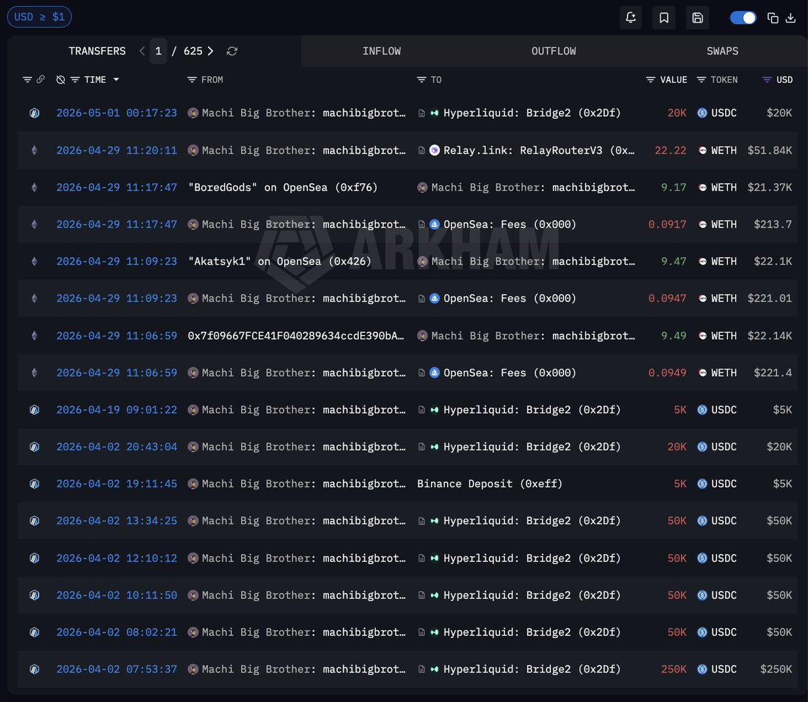Click OpenSea: Fees recipient on 11:17:47 row
This screenshot has width=808, height=702.
(x=510, y=224)
